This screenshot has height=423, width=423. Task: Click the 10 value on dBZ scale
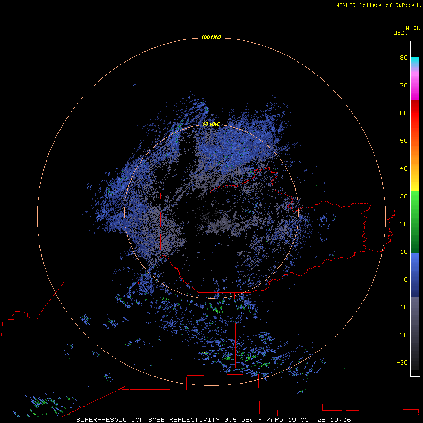point(404,252)
